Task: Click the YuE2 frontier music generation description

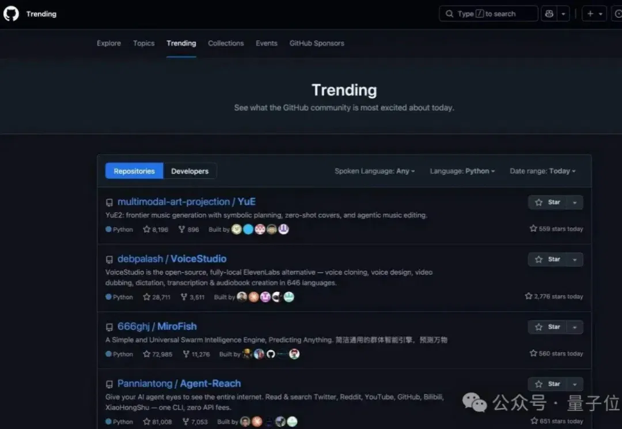Action: pyautogui.click(x=266, y=215)
